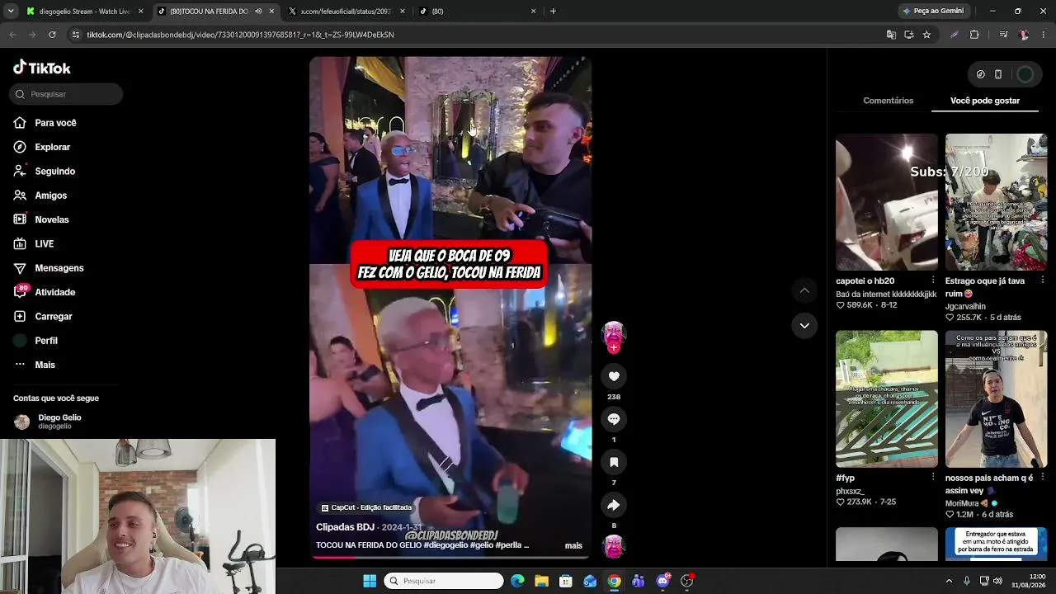Click Peça ao Gemini button
The width and height of the screenshot is (1056, 594).
(x=933, y=12)
